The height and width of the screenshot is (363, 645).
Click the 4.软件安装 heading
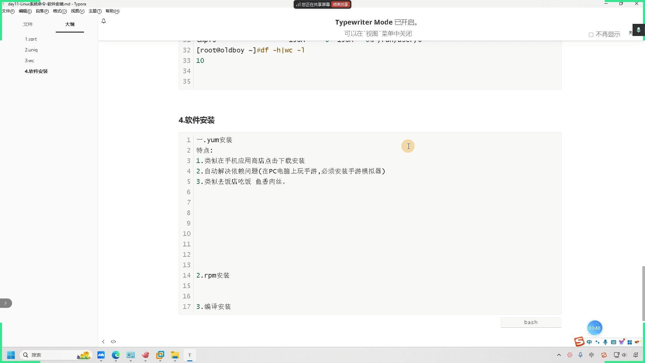(x=197, y=120)
